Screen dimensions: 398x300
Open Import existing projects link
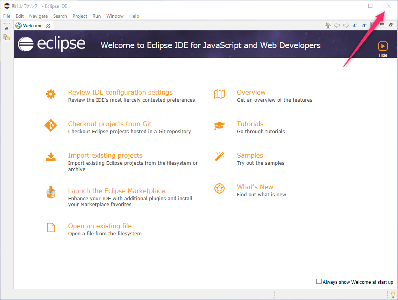(105, 155)
